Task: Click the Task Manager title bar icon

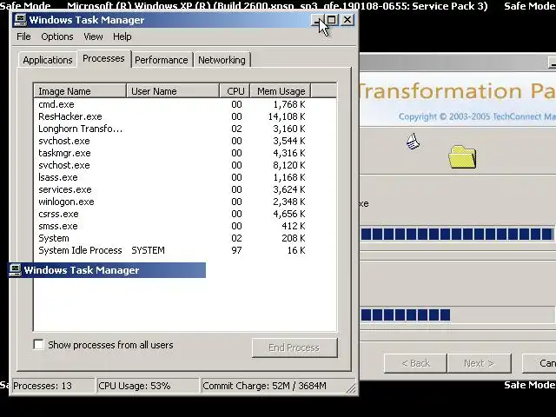Action: click(x=20, y=20)
